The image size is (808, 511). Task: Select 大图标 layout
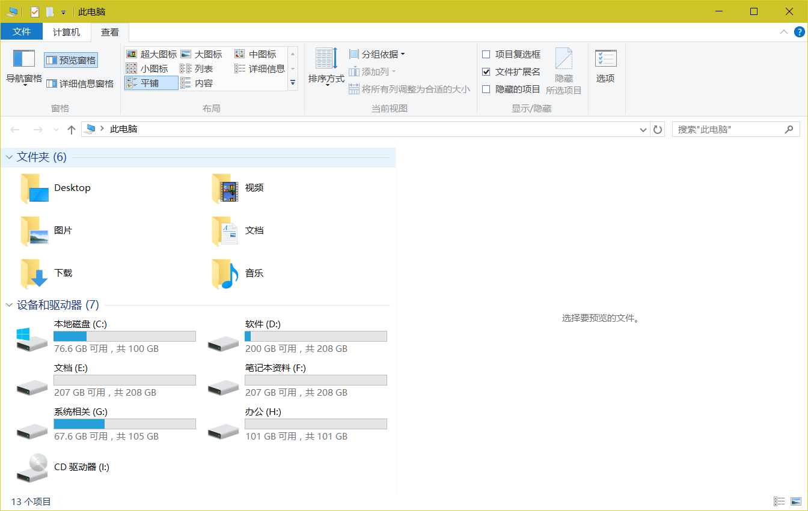click(202, 54)
